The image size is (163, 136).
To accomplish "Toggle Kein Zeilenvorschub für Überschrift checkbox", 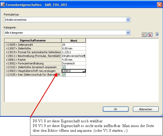I will coord(64,75).
